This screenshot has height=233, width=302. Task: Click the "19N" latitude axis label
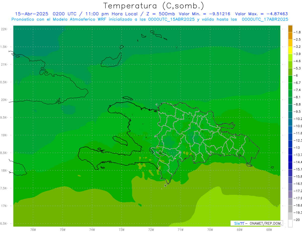tap(4, 135)
